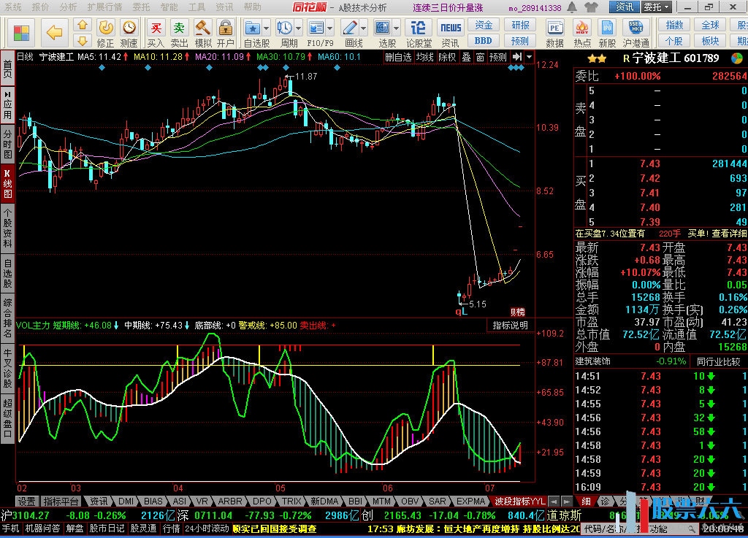
Task: Open the 扩展行情 menu
Action: coord(104,7)
